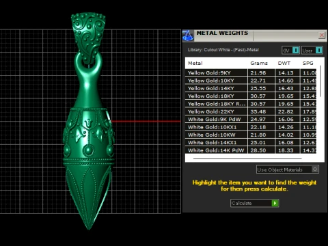
Task: Select the Yellow Gold:22KY row
Action: click(251, 111)
